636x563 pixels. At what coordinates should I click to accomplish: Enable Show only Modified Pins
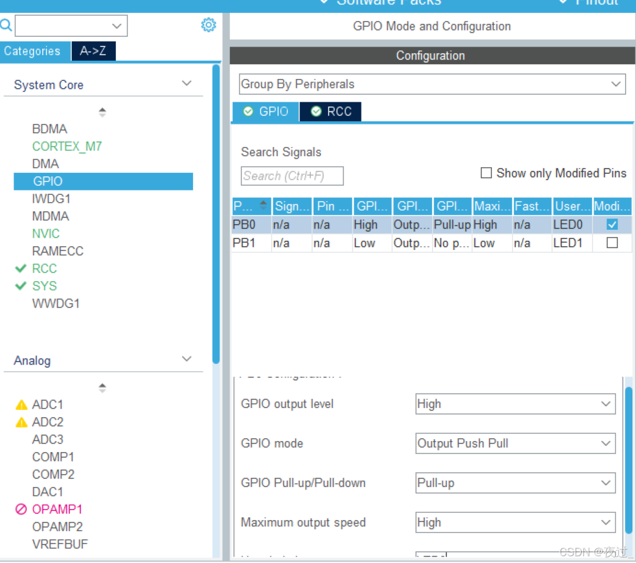486,173
